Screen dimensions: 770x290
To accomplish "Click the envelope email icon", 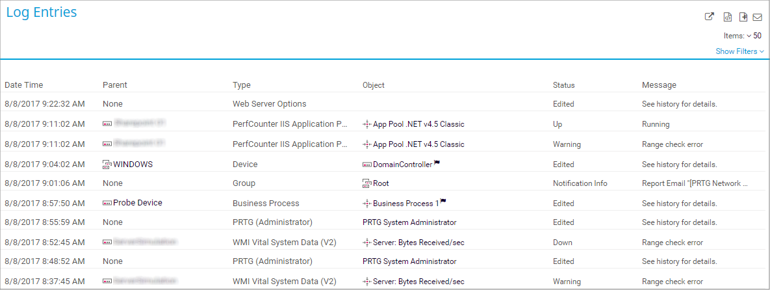I will point(757,17).
